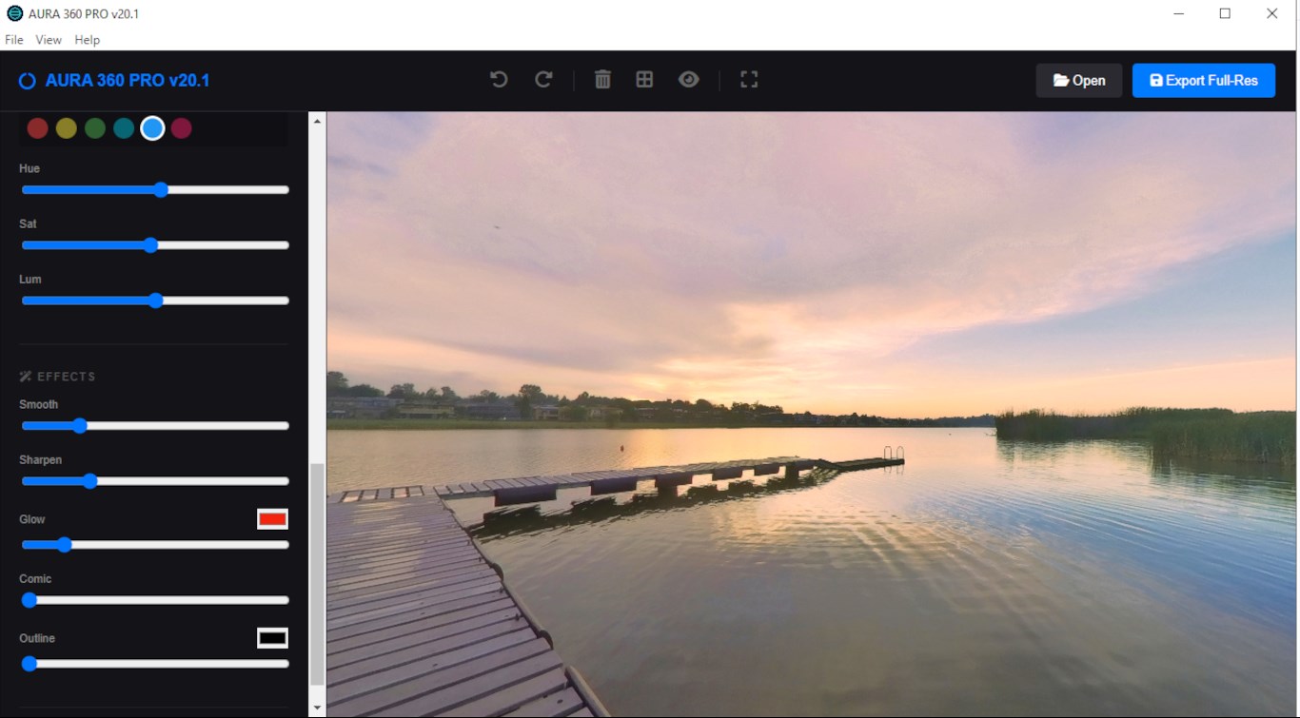1300x718 pixels.
Task: Click the Outline label
Action: pyautogui.click(x=37, y=638)
